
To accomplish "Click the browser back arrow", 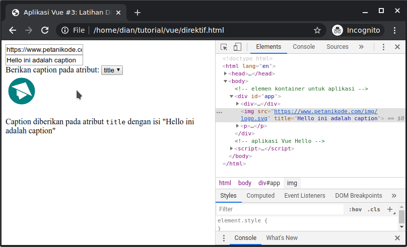I will pyautogui.click(x=13, y=30).
